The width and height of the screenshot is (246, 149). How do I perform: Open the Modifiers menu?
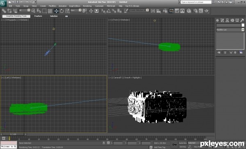click(x=52, y=6)
